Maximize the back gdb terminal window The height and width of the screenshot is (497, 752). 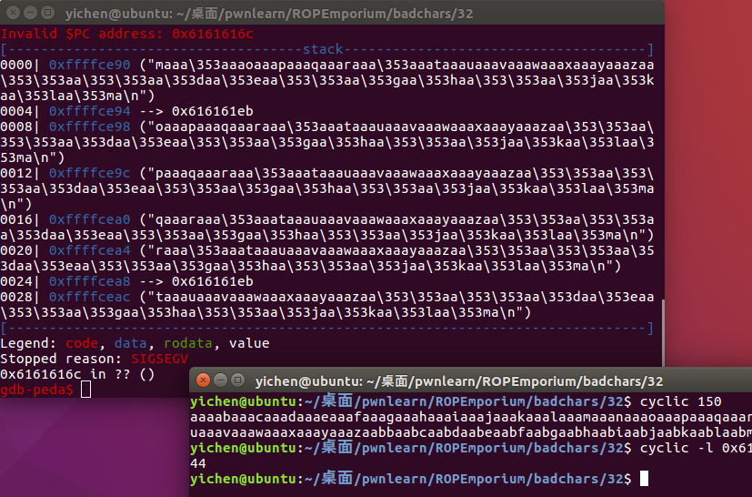point(47,13)
